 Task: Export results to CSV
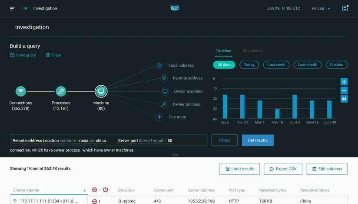click(x=283, y=169)
